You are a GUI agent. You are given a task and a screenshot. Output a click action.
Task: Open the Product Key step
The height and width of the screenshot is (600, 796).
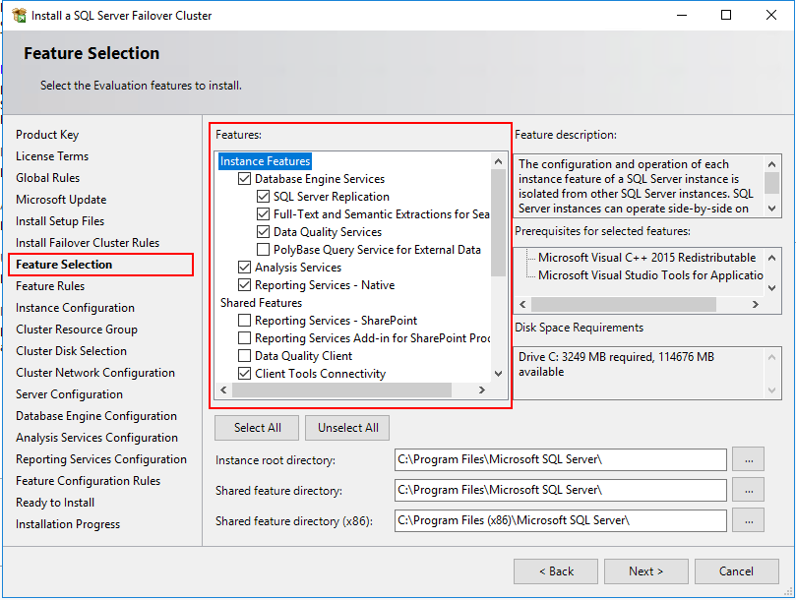coord(47,135)
